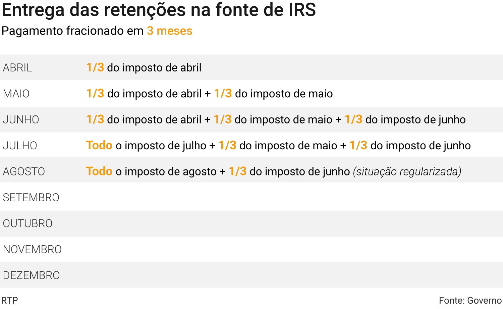
Task: Click orange 'Todo' in the JULHO row
Action: (x=99, y=145)
